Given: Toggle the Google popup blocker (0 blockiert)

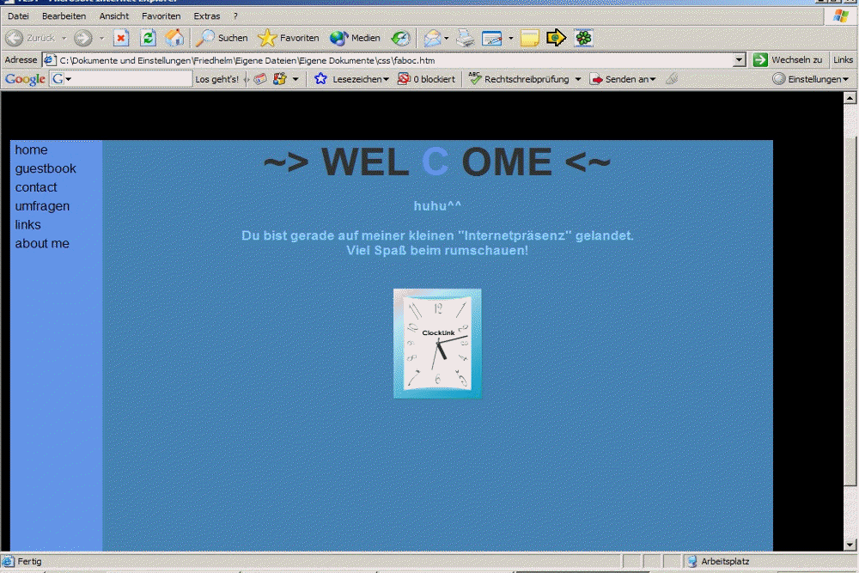Looking at the screenshot, I should point(426,79).
